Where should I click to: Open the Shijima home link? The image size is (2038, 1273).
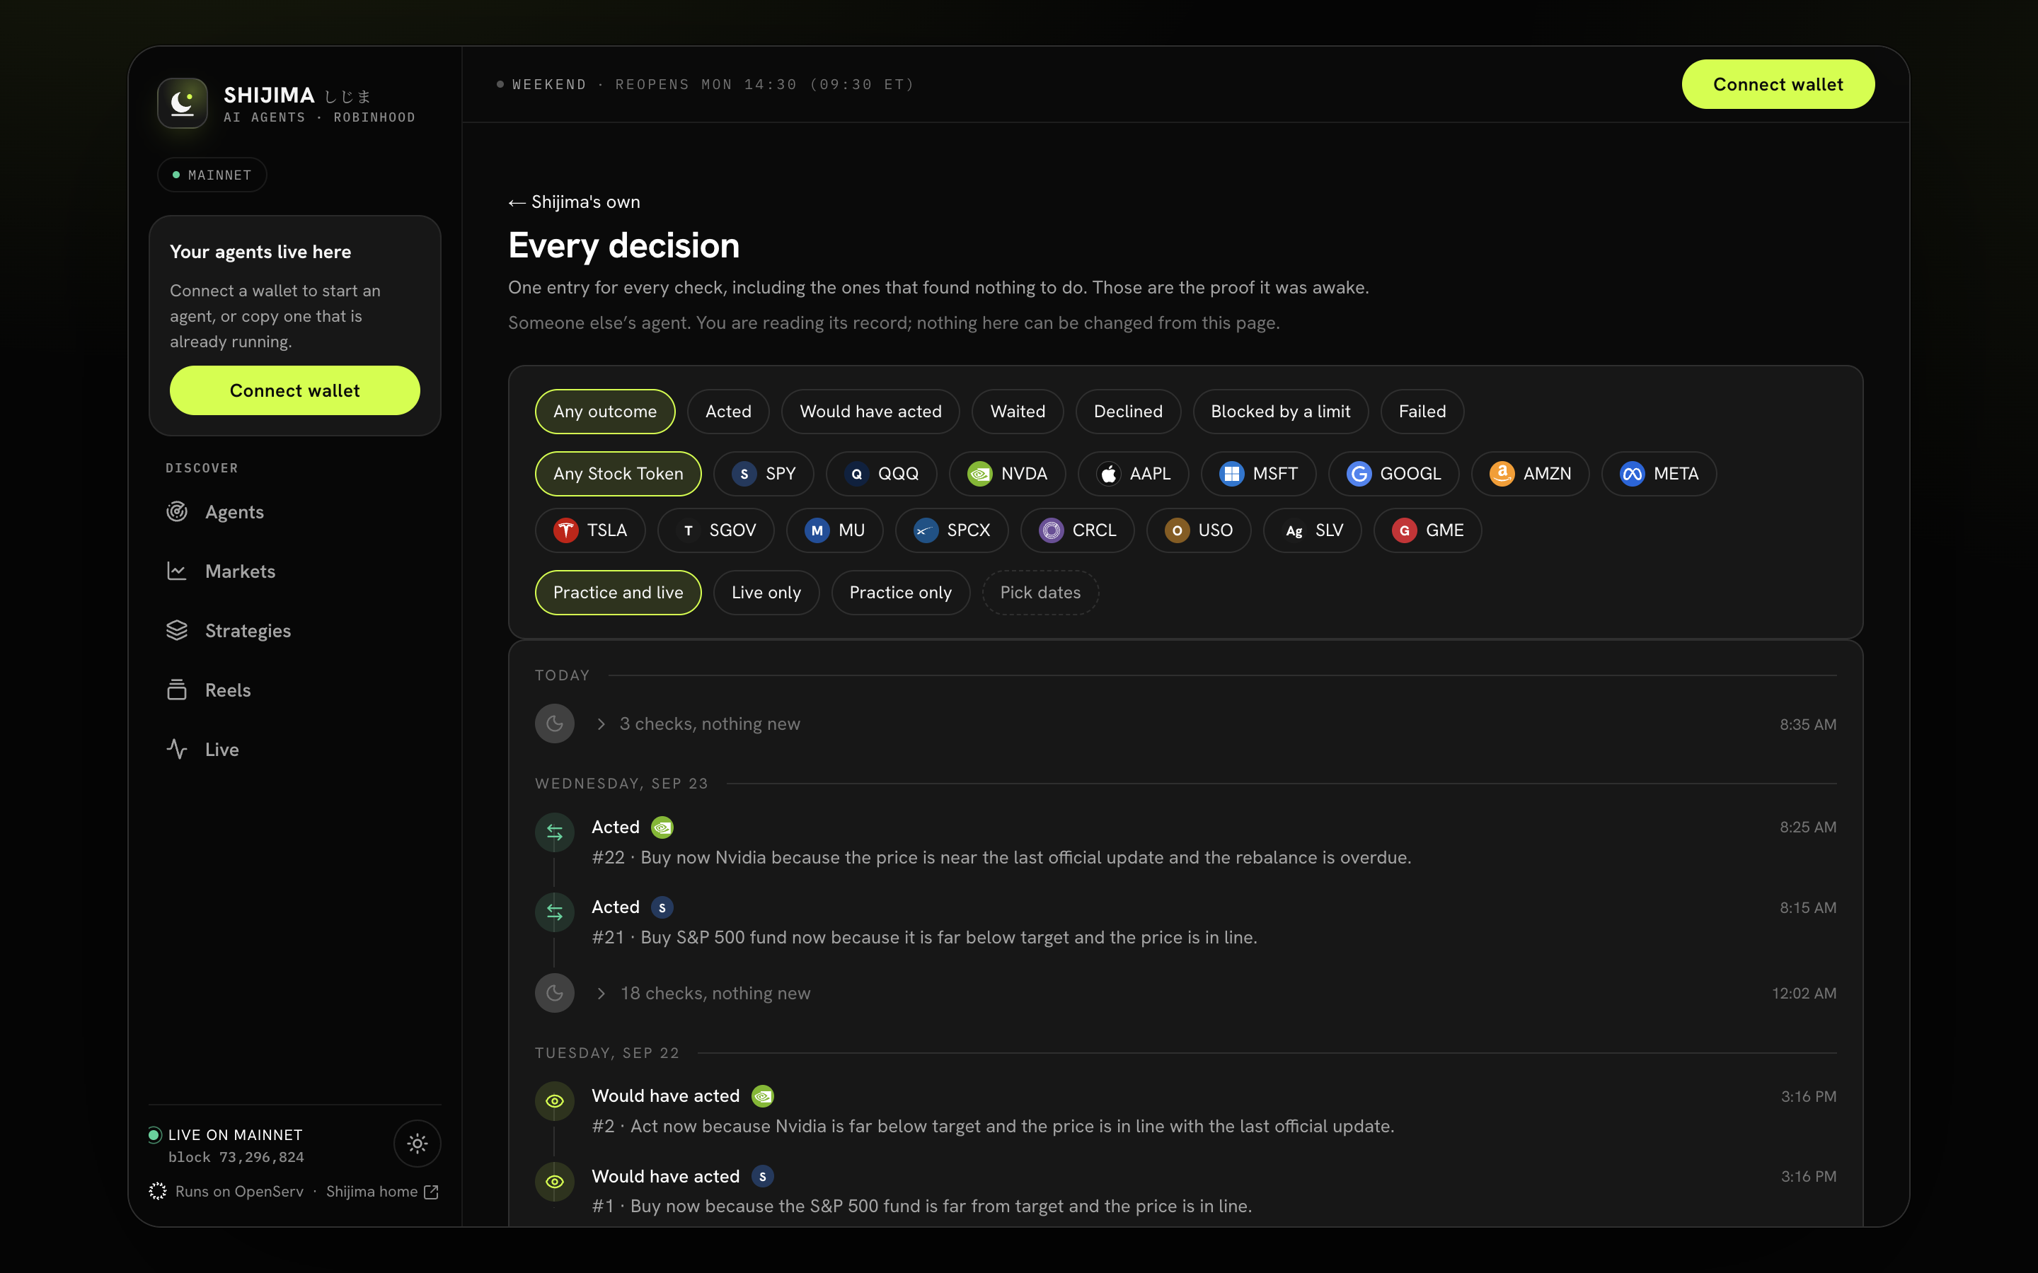[382, 1192]
